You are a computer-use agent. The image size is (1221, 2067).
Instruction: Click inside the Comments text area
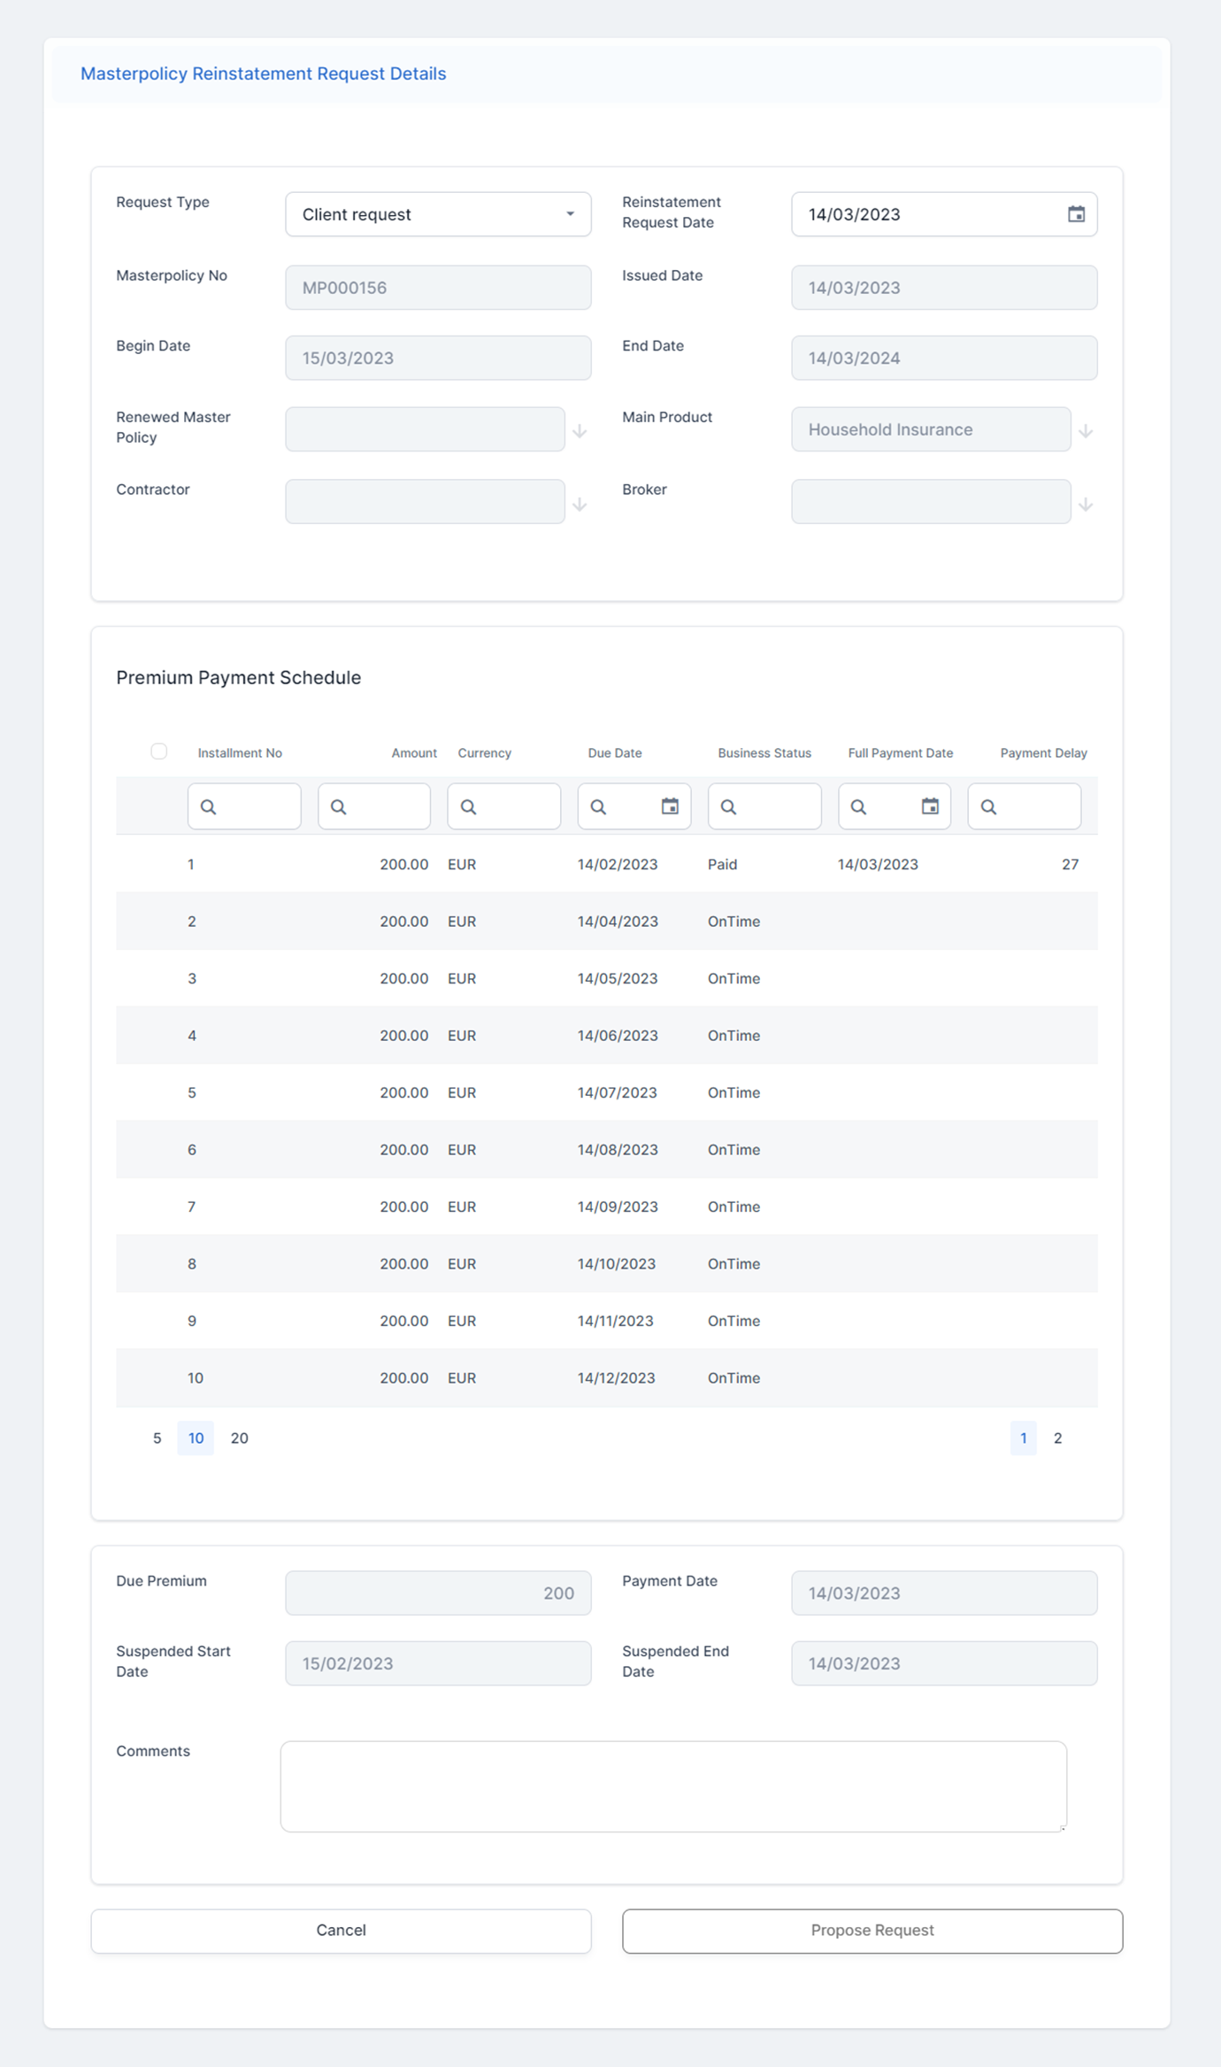tap(672, 1786)
